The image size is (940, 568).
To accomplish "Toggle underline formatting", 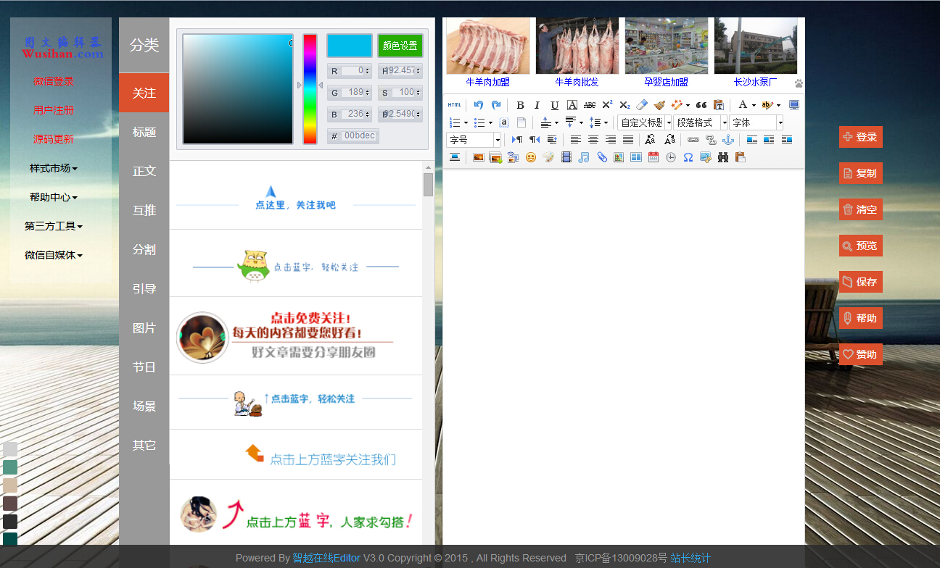I will click(555, 105).
